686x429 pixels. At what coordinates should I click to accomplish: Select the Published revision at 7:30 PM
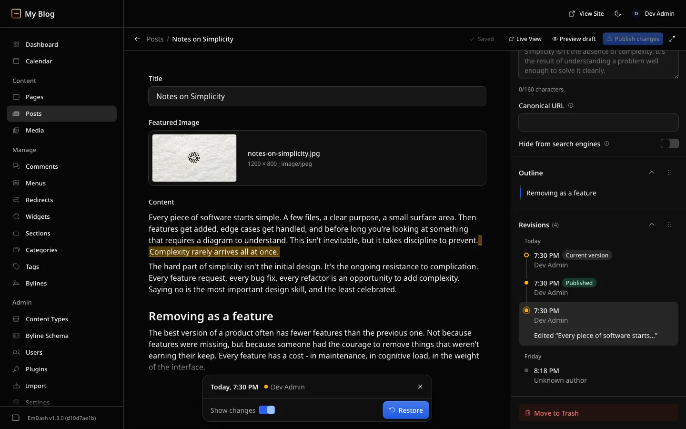click(598, 288)
